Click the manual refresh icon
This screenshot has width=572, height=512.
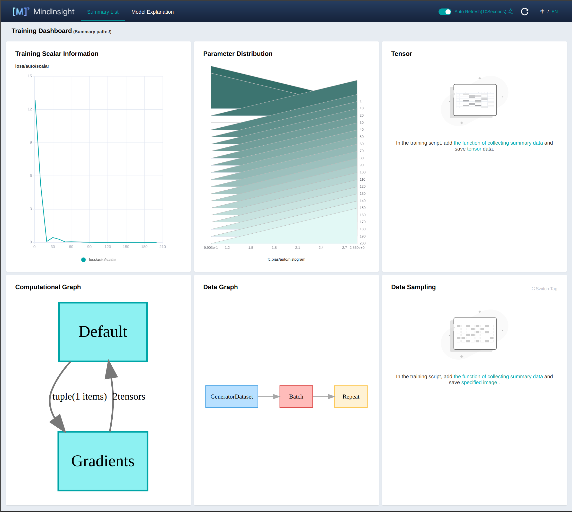point(524,12)
